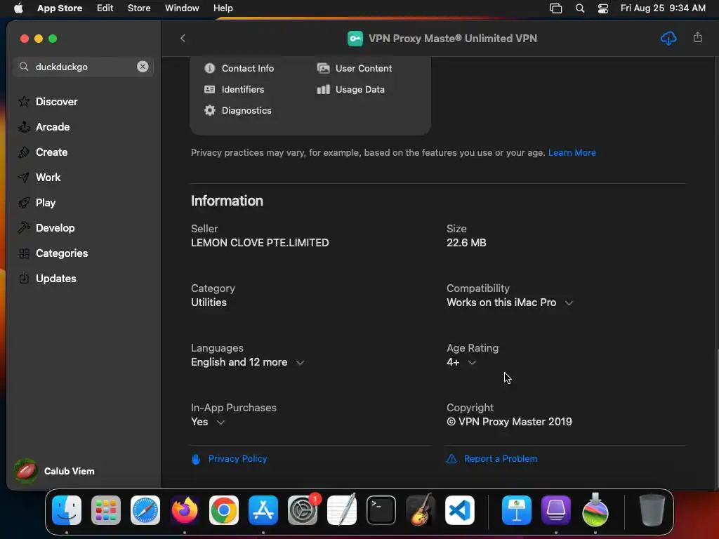Open the Edit menu
Viewport: 719px width, 539px height.
105,8
